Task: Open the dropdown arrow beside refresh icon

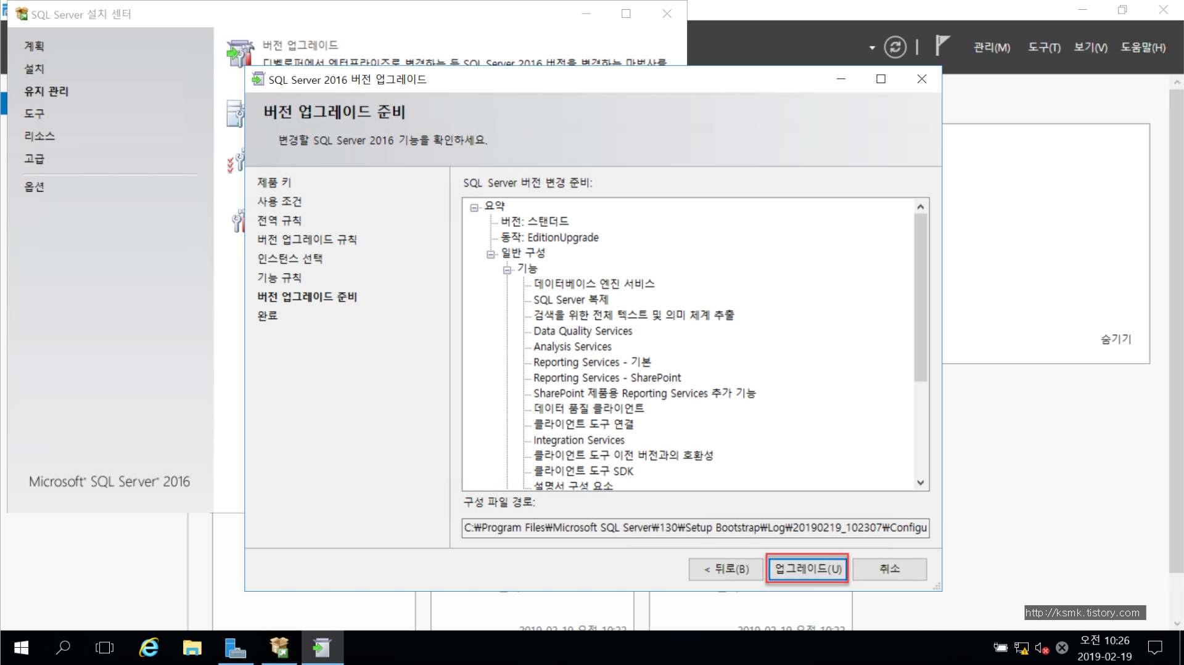Action: pyautogui.click(x=872, y=47)
